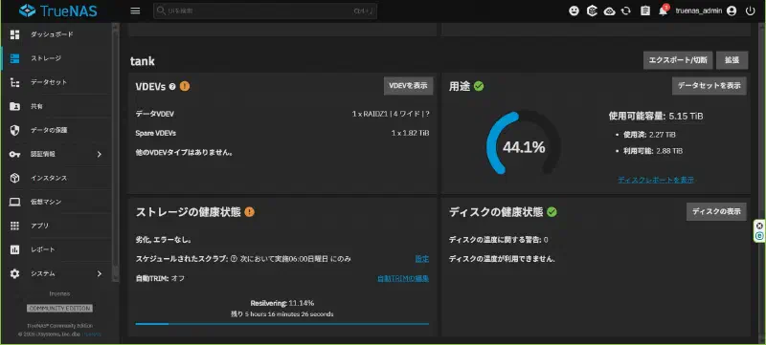This screenshot has width=766, height=345.
Task: Click the power button icon
Action: pos(751,11)
